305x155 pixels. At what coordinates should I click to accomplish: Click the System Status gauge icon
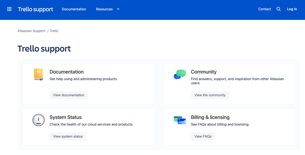[x=39, y=120]
